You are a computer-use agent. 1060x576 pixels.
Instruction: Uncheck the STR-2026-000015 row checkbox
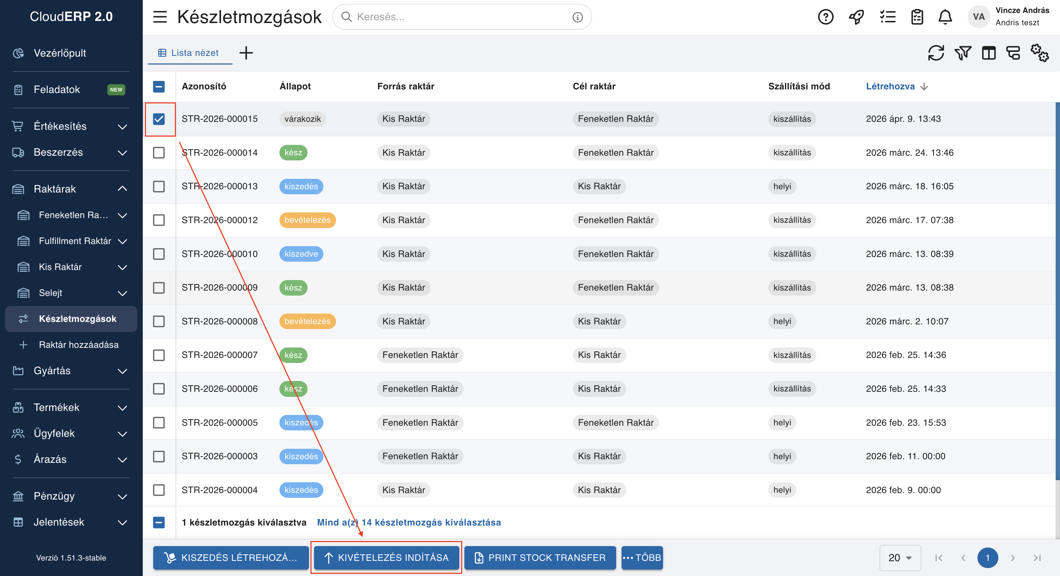coord(159,119)
